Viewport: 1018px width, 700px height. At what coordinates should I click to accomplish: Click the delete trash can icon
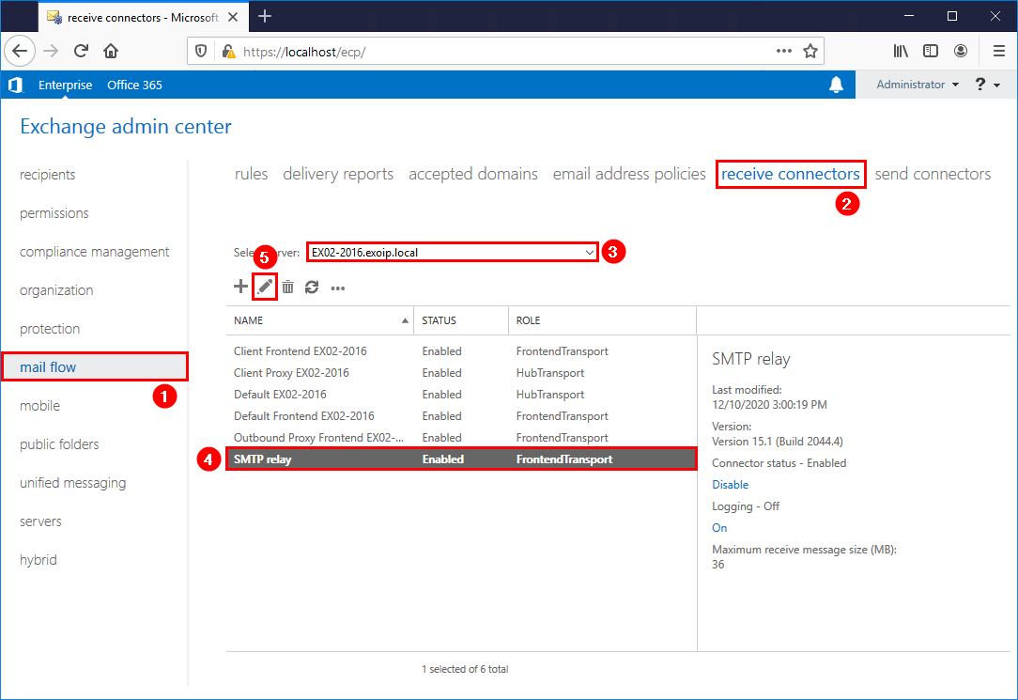[288, 287]
